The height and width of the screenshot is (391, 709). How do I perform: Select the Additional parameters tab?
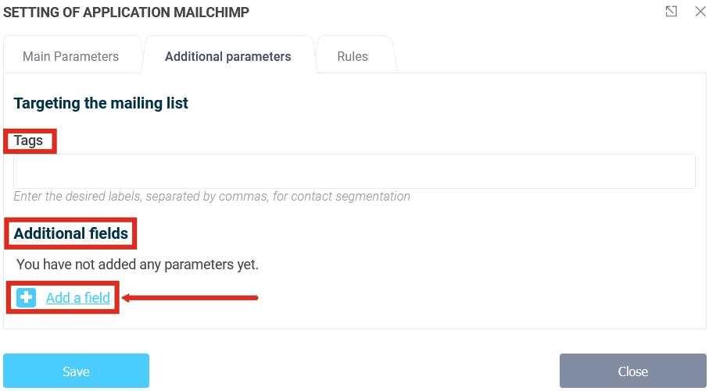228,56
